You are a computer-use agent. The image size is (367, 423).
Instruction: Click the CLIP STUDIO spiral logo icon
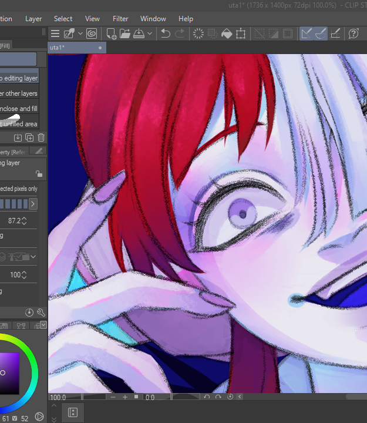point(92,33)
